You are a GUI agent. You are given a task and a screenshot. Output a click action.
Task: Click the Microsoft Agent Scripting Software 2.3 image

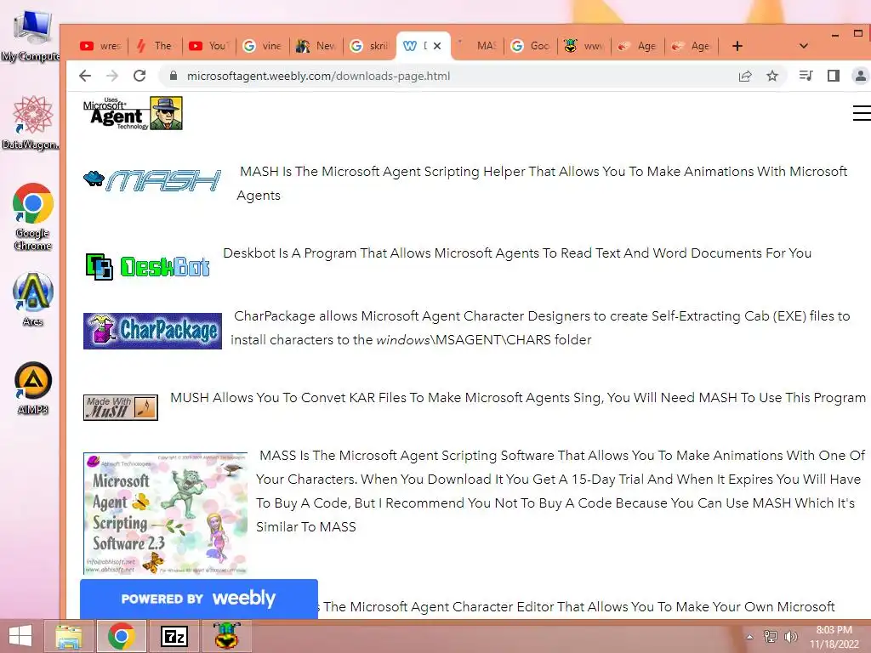[166, 514]
